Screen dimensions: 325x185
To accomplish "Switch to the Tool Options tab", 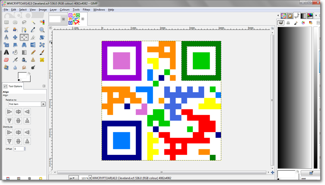I will pyautogui.click(x=13, y=86).
